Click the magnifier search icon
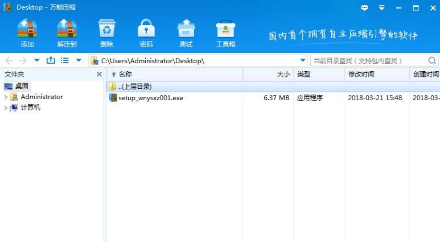 point(432,60)
